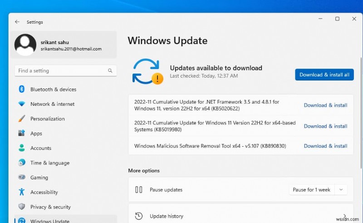Image resolution: width=363 pixels, height=223 pixels.
Task: Download & install KB5019980 cumulative update
Action: point(325,126)
